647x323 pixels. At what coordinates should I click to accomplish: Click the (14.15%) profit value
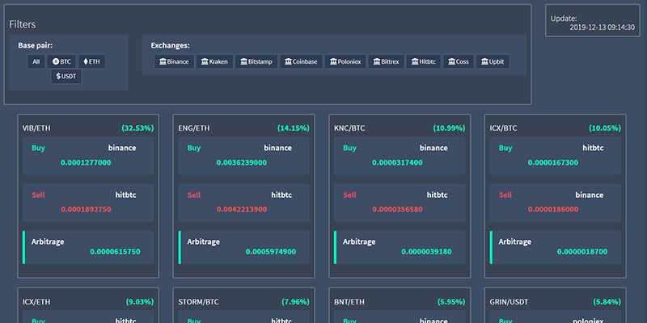(293, 128)
